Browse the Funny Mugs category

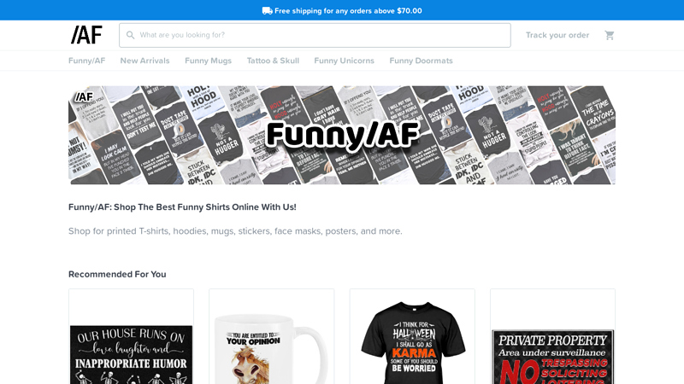[x=208, y=61]
